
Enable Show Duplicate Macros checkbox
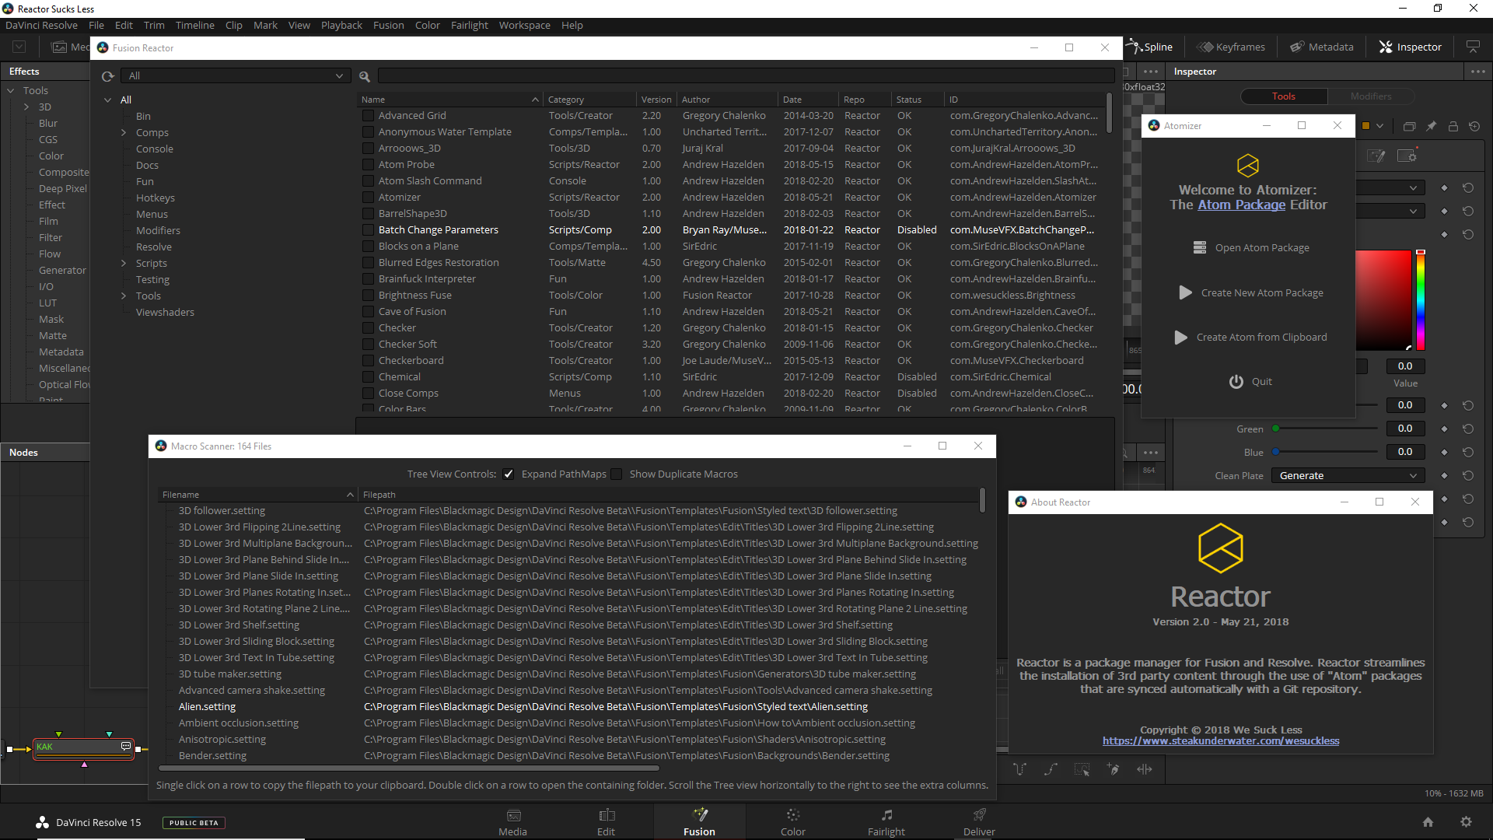tap(617, 474)
